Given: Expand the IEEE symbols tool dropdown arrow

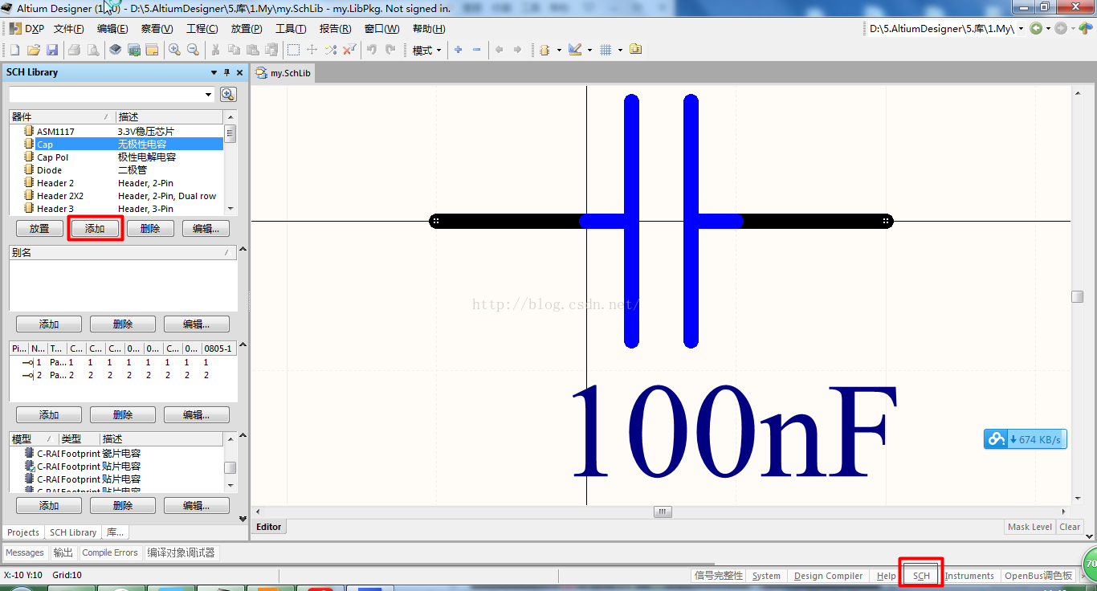Looking at the screenshot, I should click(x=559, y=50).
